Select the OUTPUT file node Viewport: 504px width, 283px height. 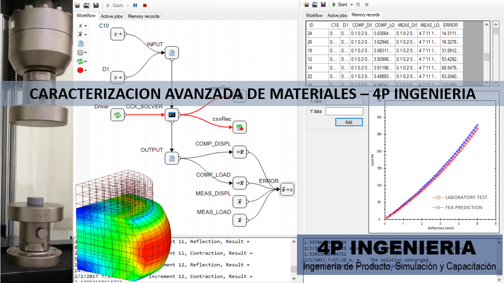click(x=172, y=158)
